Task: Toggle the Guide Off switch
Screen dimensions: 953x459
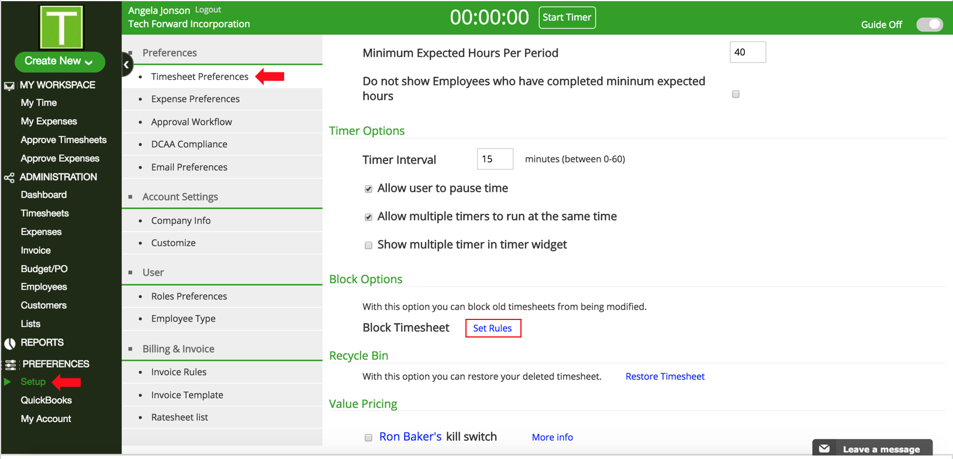Action: pos(929,25)
